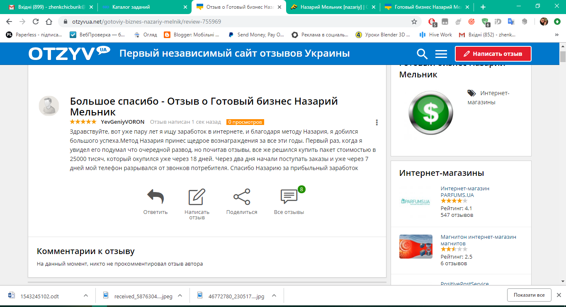This screenshot has width=566, height=307.
Task: Open Blogger bookmark
Action: pos(192,35)
